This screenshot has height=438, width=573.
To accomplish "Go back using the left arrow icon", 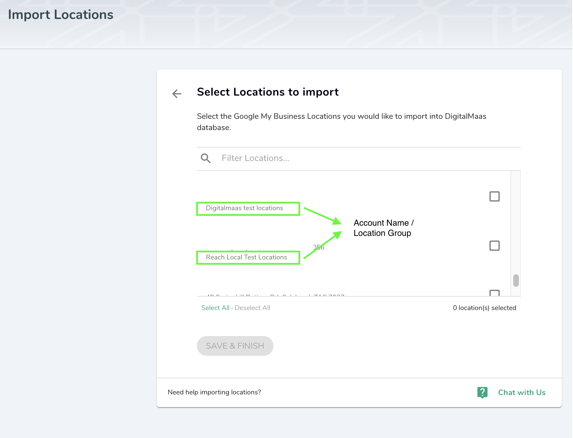I will click(x=177, y=94).
